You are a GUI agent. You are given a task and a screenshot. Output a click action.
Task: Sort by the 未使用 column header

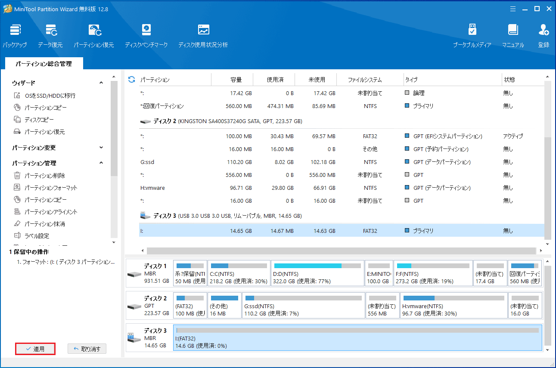coord(316,80)
